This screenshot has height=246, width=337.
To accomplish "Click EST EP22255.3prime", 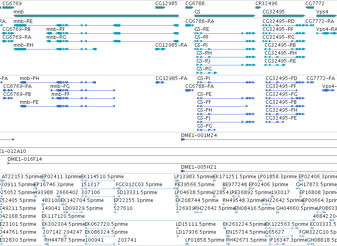I will coord(115,204).
